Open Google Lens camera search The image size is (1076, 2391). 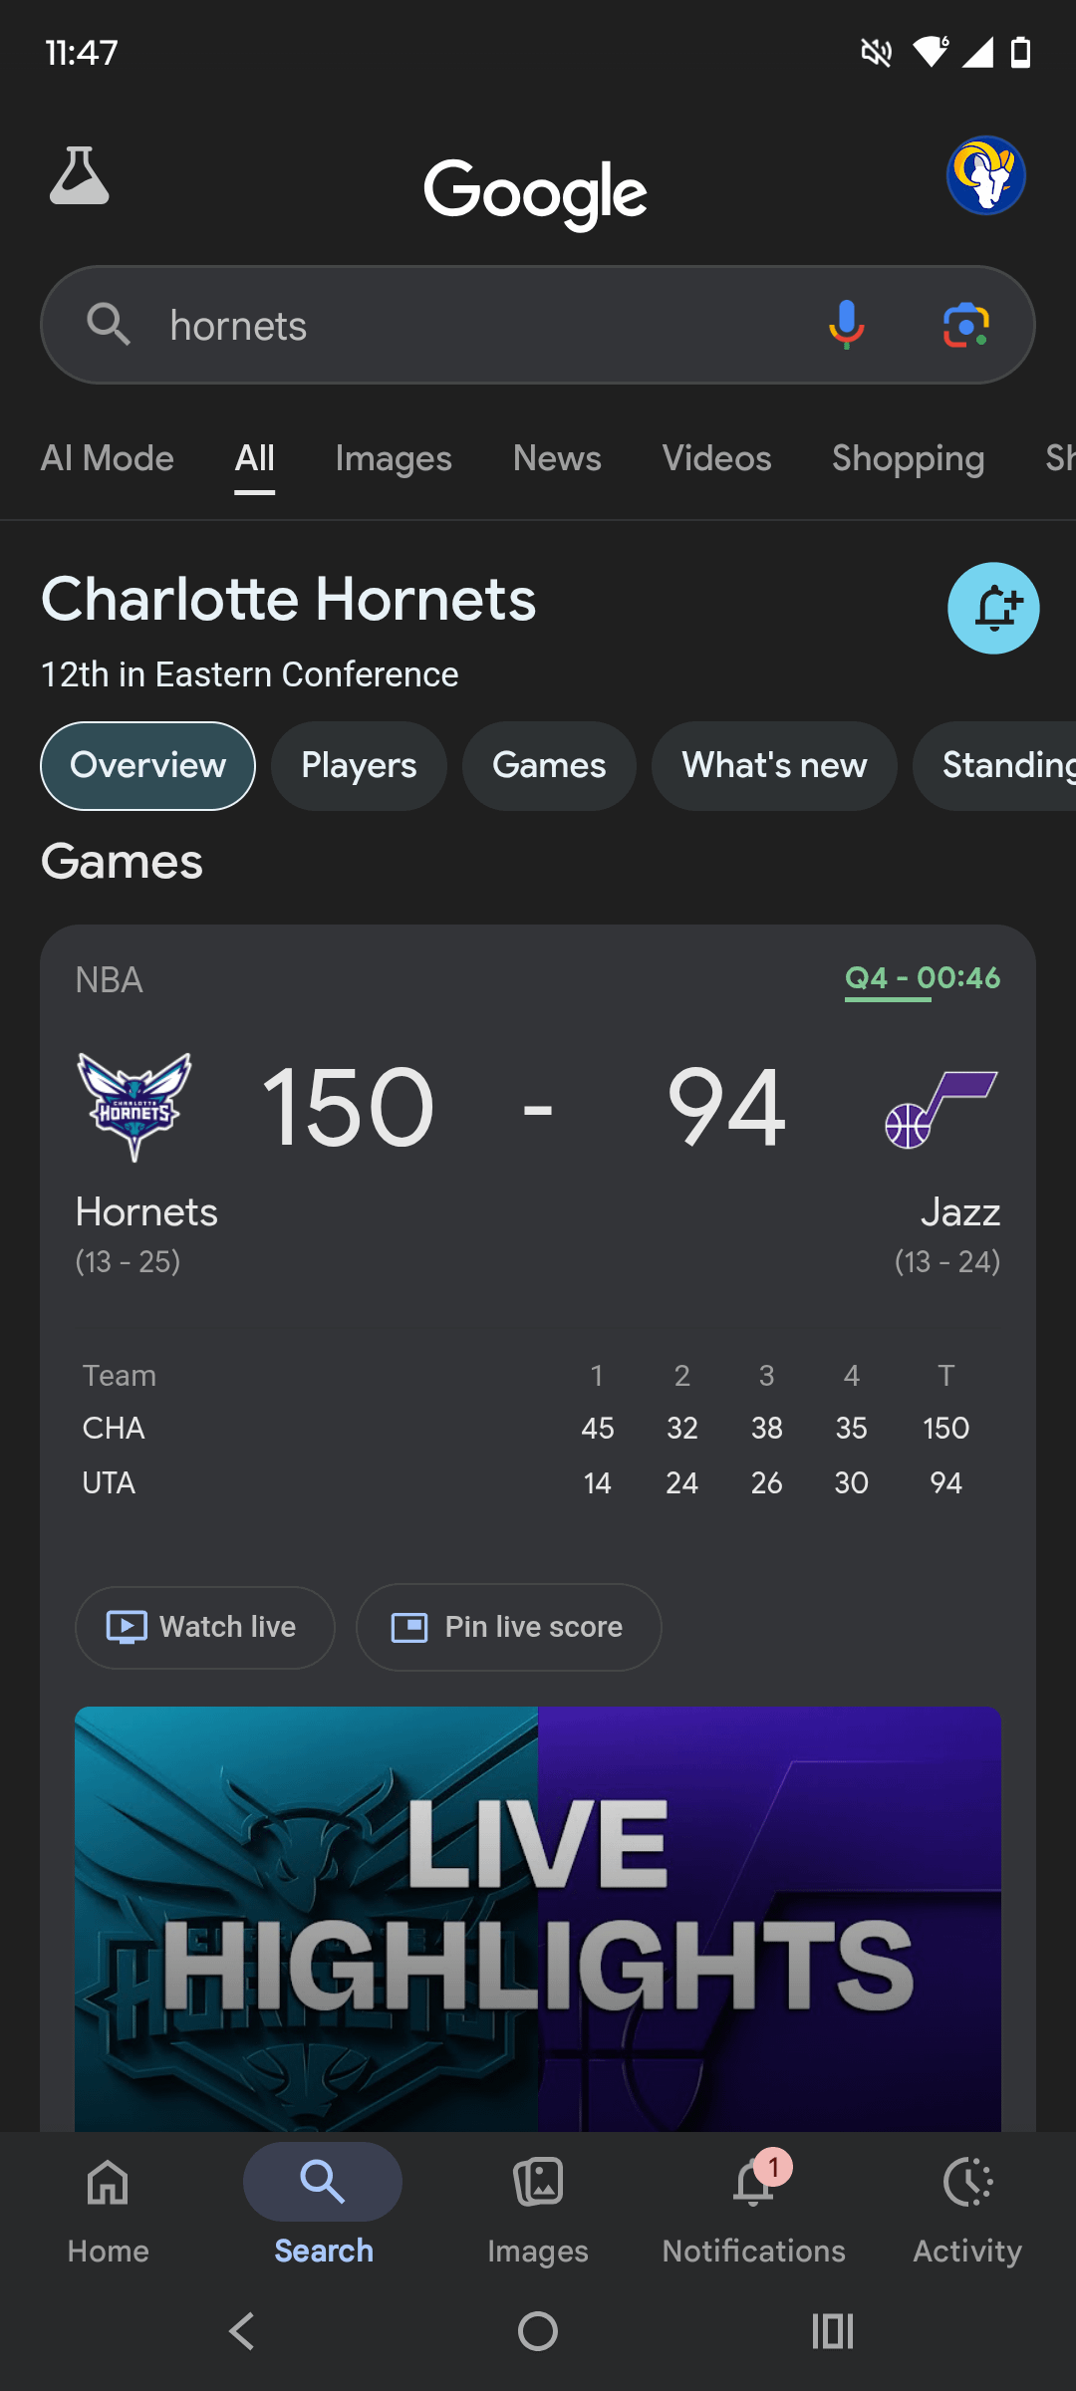[965, 325]
